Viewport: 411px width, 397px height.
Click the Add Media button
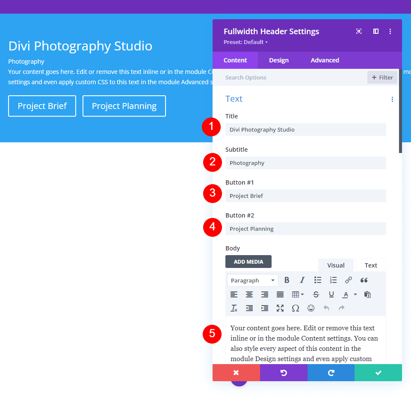click(x=248, y=262)
